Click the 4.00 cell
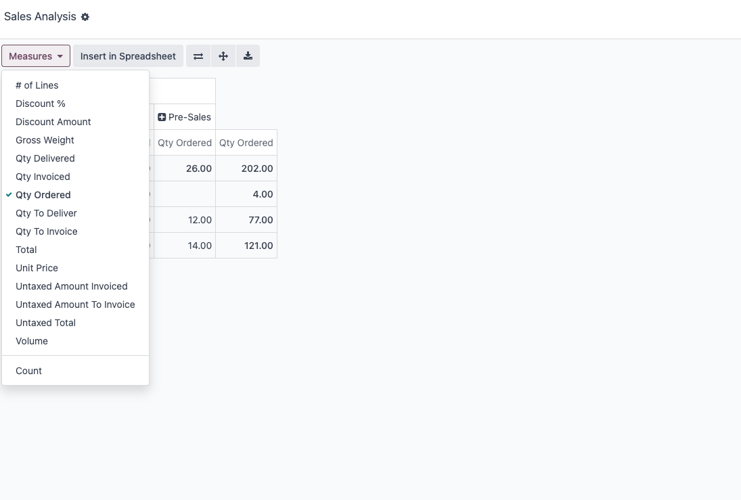 [246, 194]
